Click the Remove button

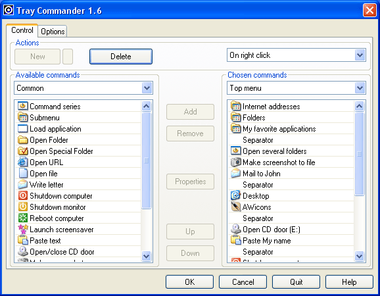[x=190, y=134]
